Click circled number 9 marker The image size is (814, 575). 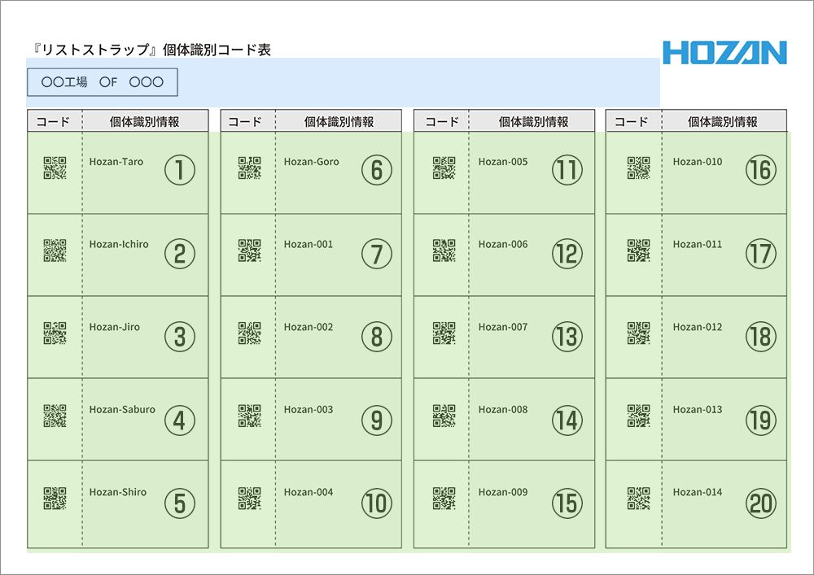point(376,420)
